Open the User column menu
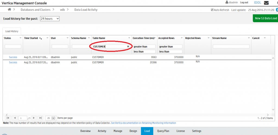Image resolution: width=278 pixels, height=135 pixels. (68, 38)
